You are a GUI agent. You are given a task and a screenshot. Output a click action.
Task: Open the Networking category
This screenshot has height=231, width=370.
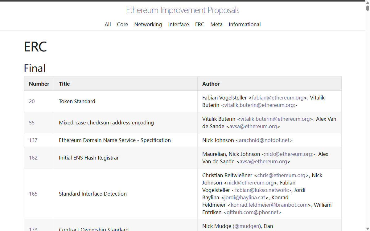point(148,24)
